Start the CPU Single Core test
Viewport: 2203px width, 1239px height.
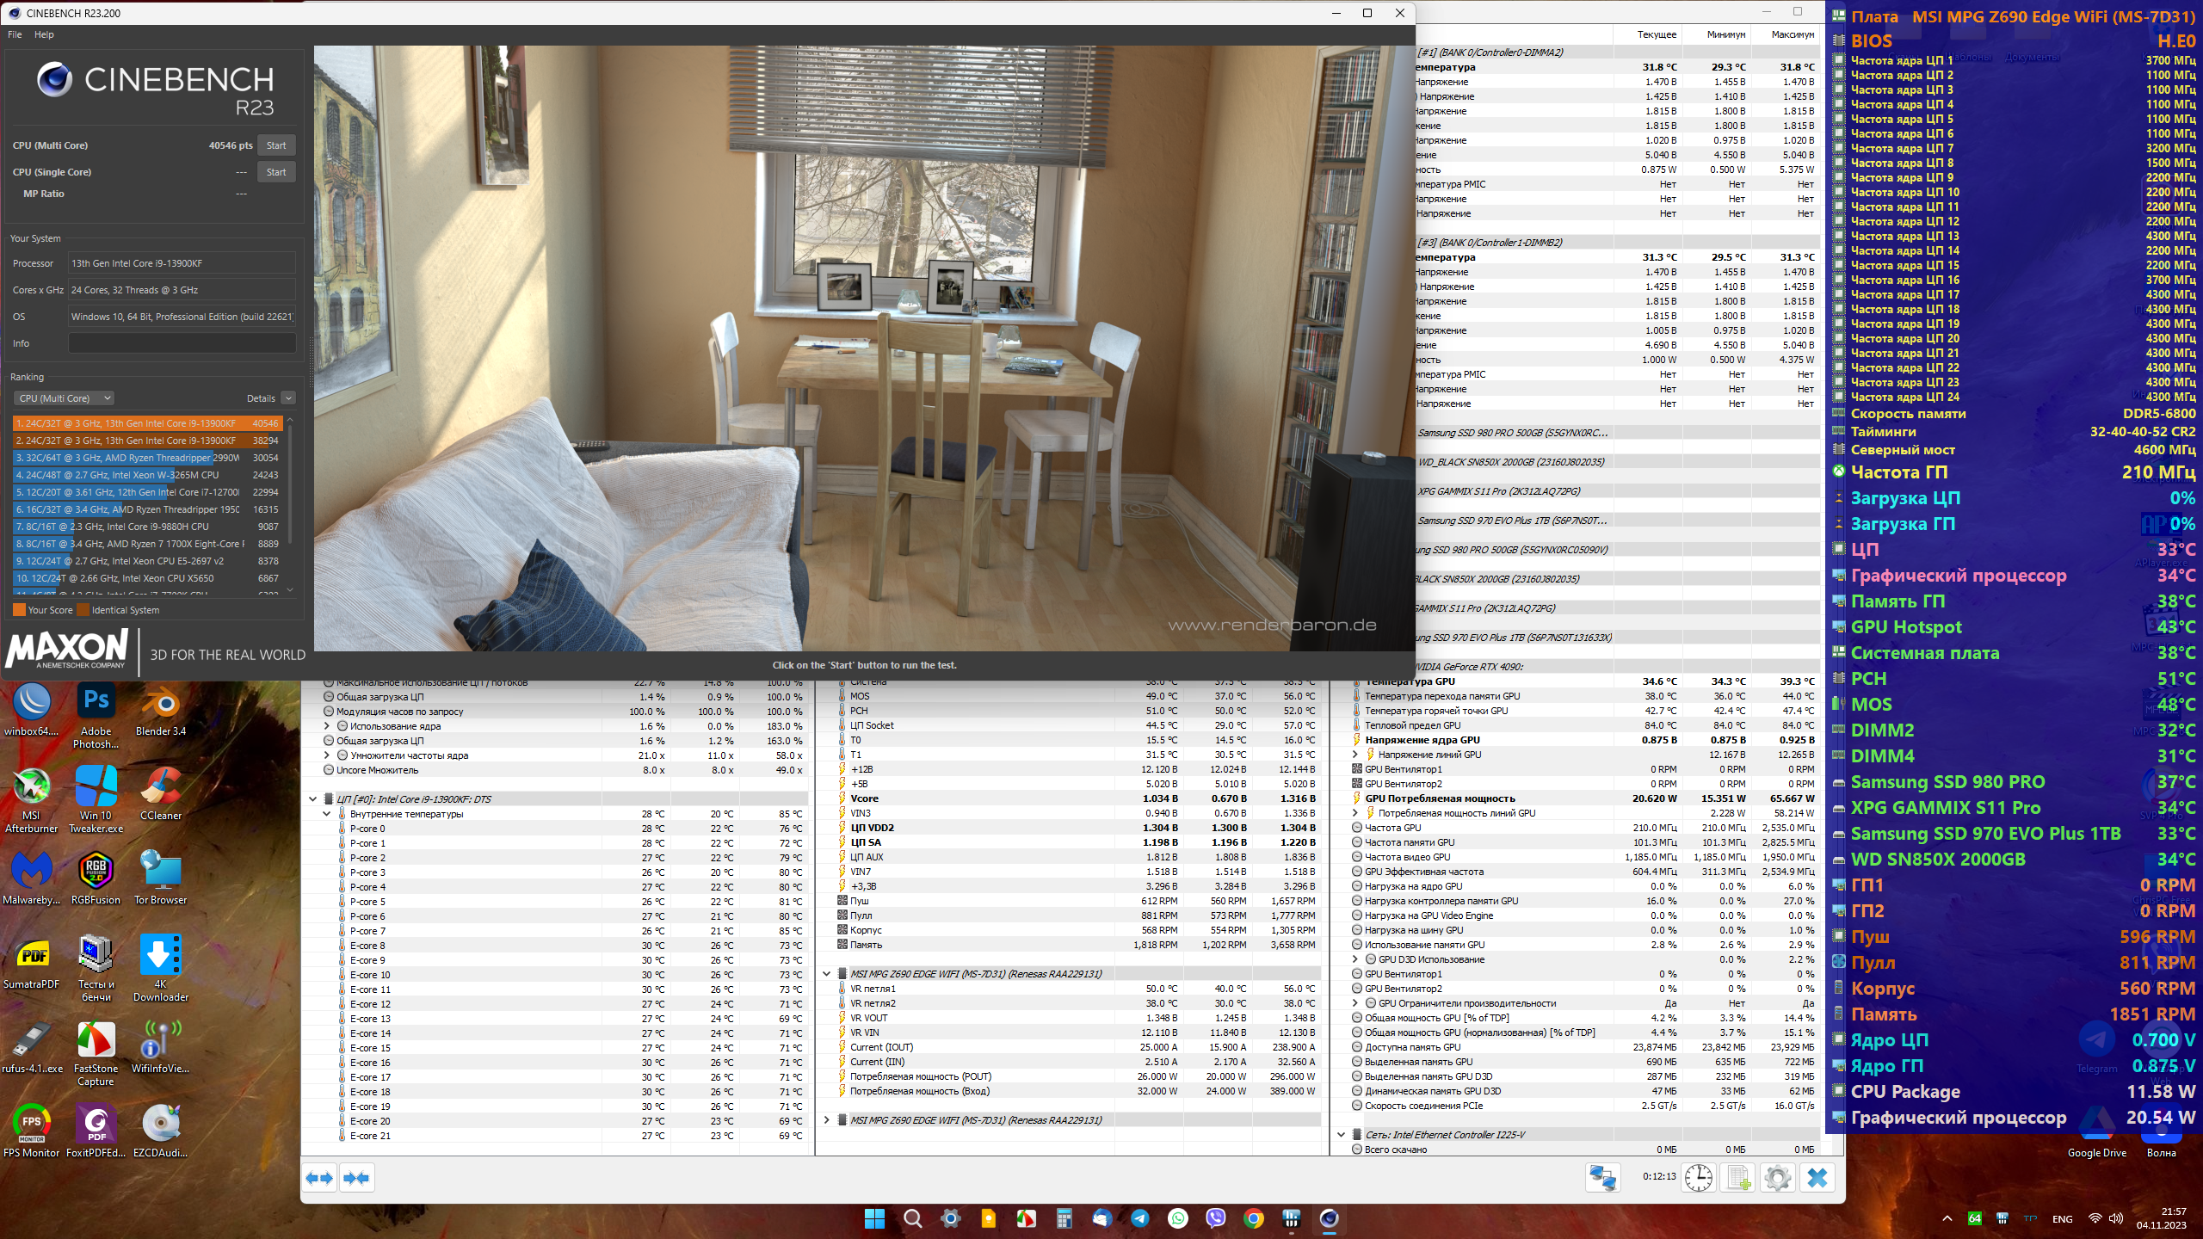tap(276, 172)
